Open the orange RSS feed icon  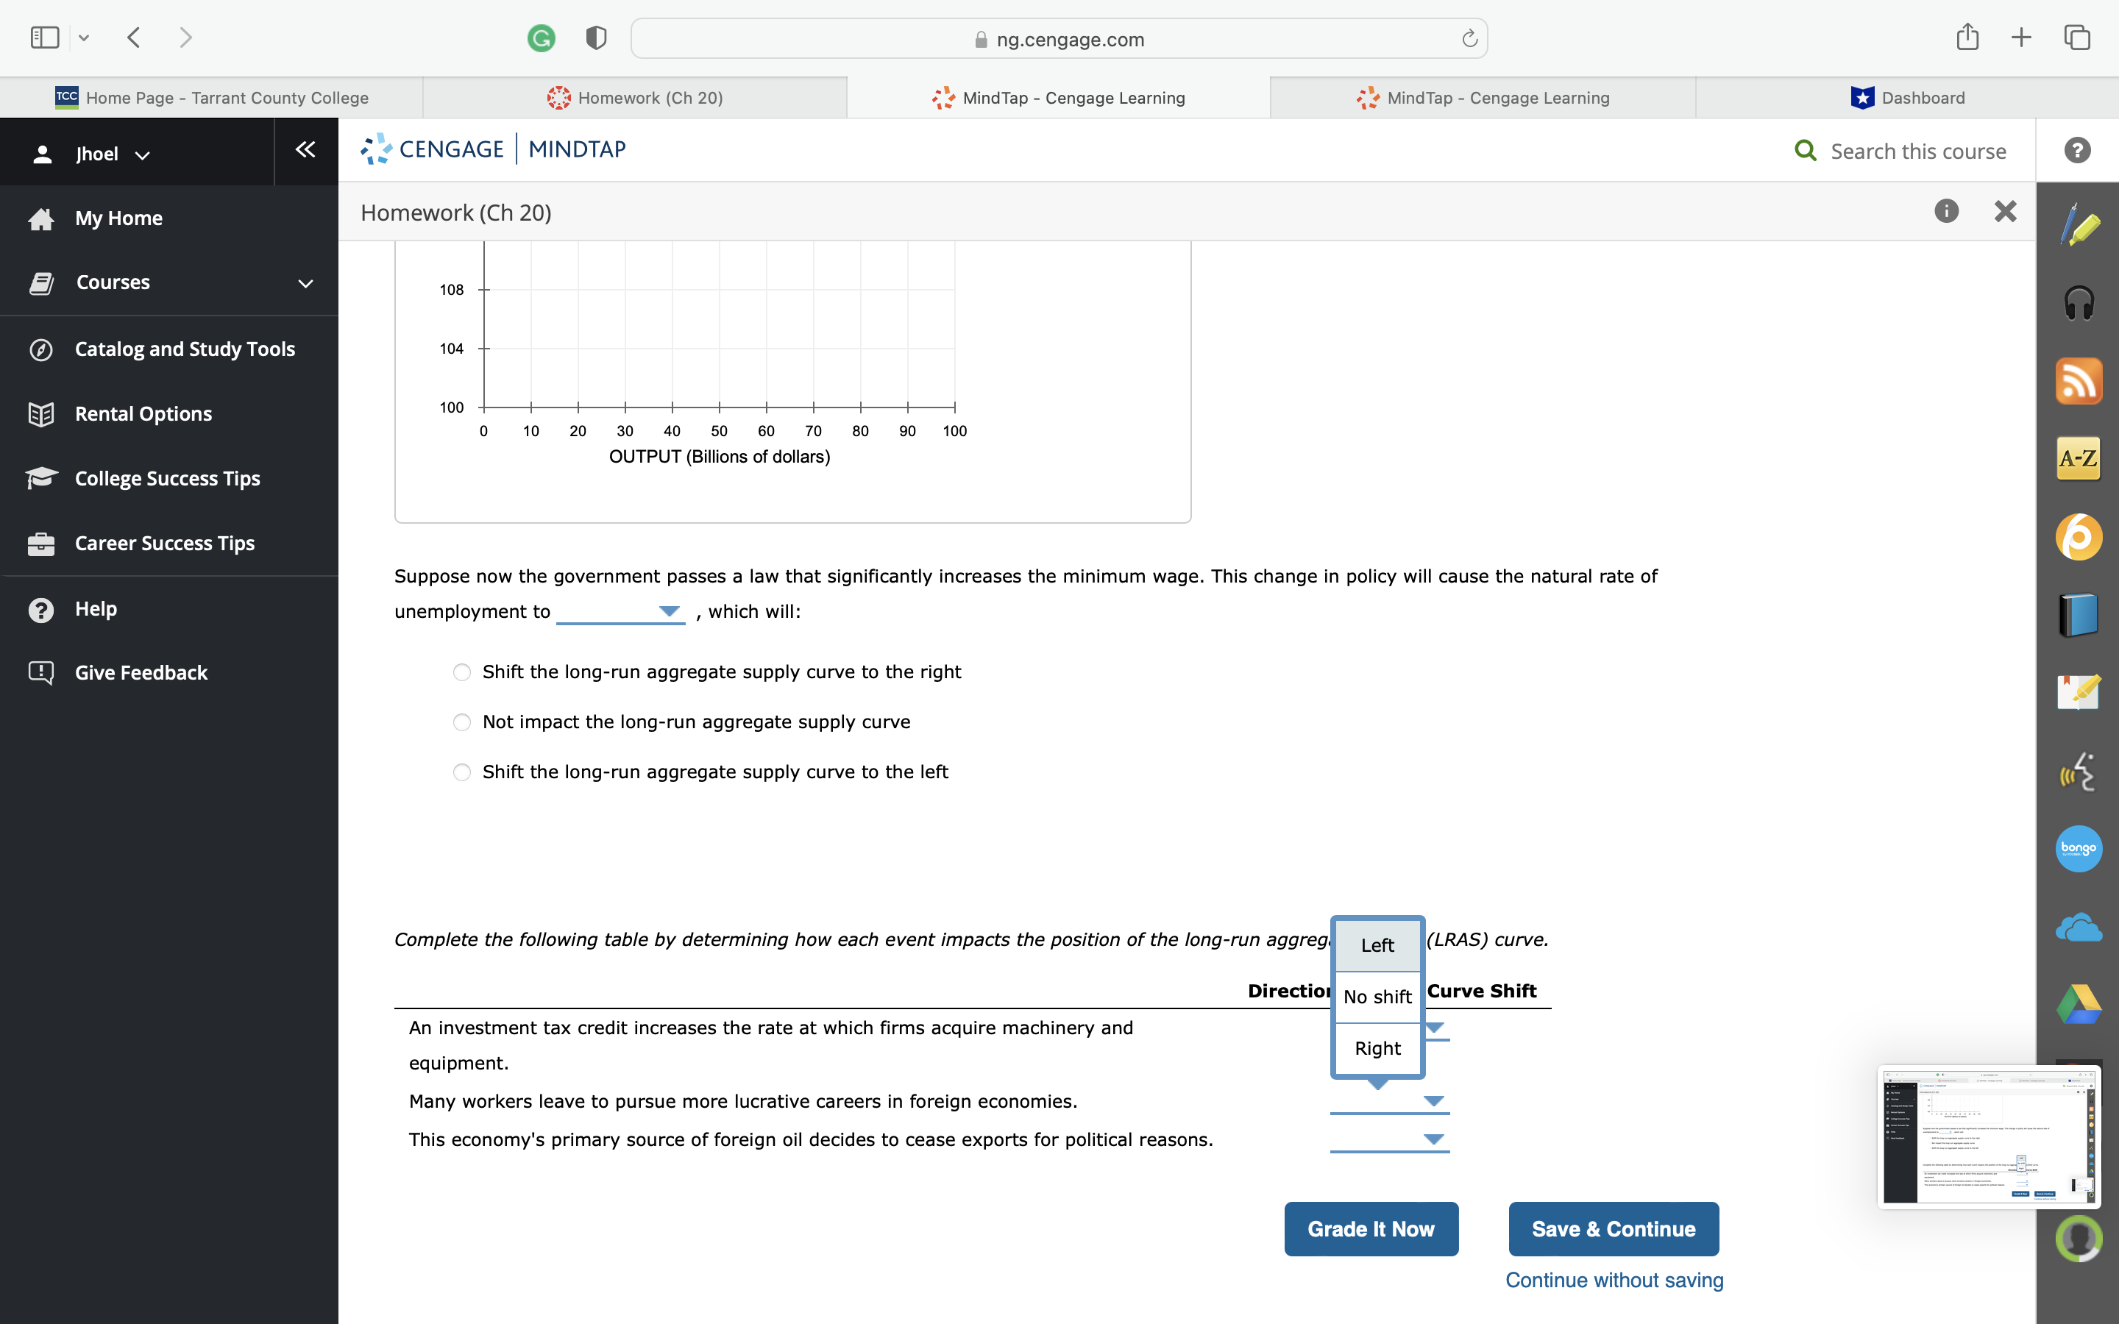click(2079, 382)
